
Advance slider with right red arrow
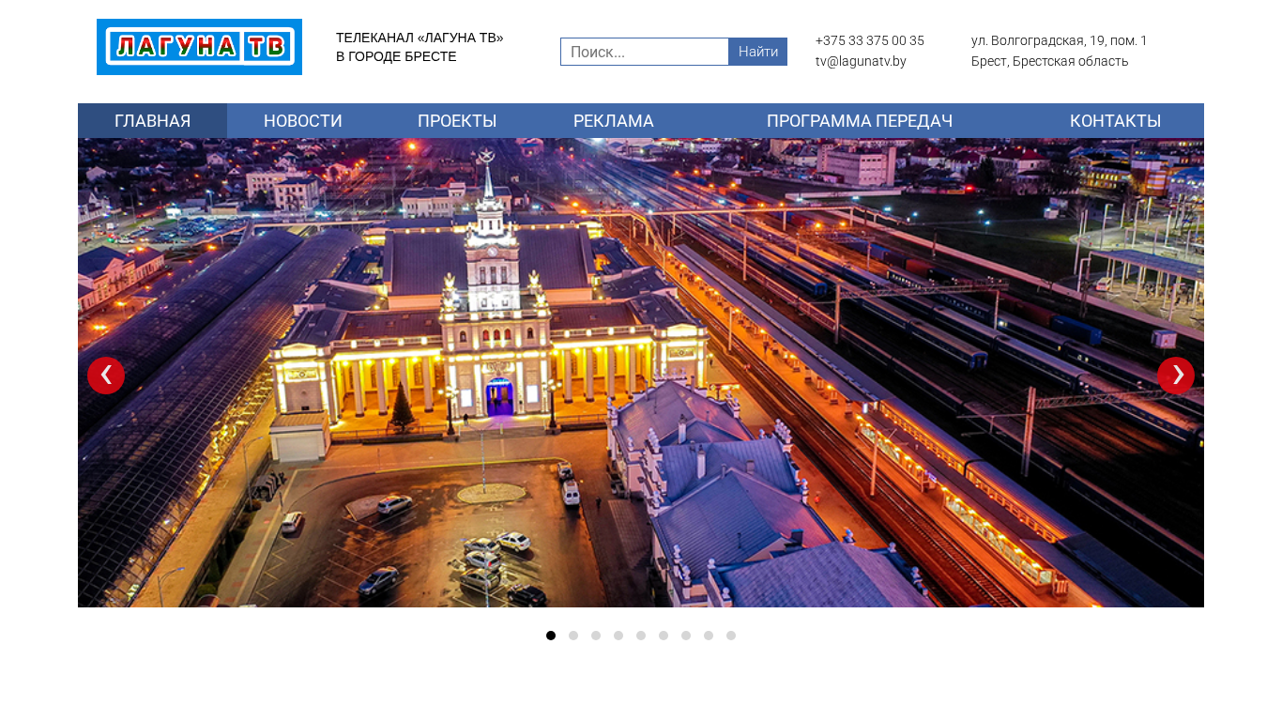tap(1175, 376)
